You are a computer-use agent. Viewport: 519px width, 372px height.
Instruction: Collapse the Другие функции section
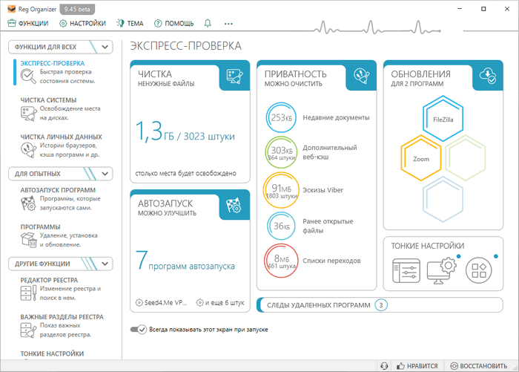coord(61,264)
